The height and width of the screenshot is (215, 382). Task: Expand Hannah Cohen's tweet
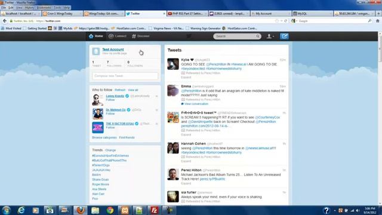[186, 161]
